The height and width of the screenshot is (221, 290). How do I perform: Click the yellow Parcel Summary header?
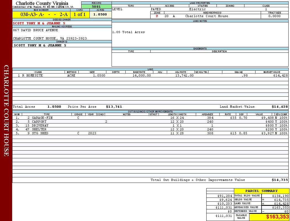click(261, 191)
